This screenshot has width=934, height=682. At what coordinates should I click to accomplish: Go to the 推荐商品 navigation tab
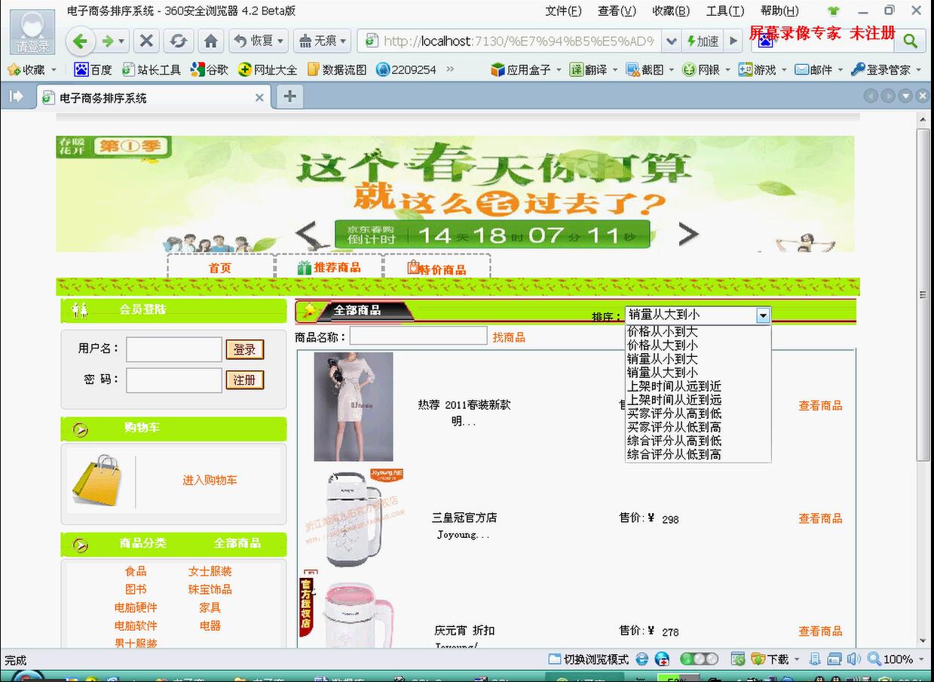click(x=329, y=268)
